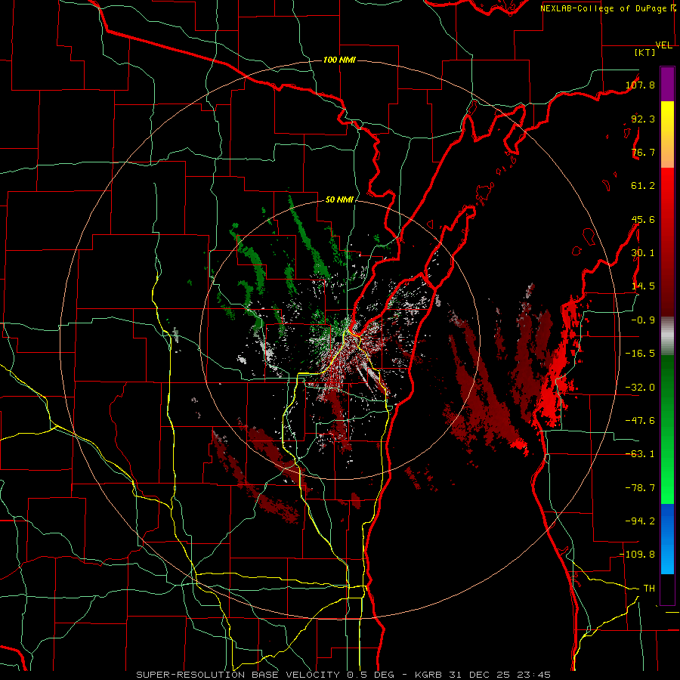Click the TH threshold label on legend

point(649,588)
